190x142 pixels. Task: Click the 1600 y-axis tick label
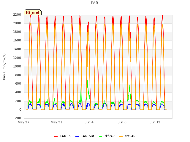tap(17, 41)
